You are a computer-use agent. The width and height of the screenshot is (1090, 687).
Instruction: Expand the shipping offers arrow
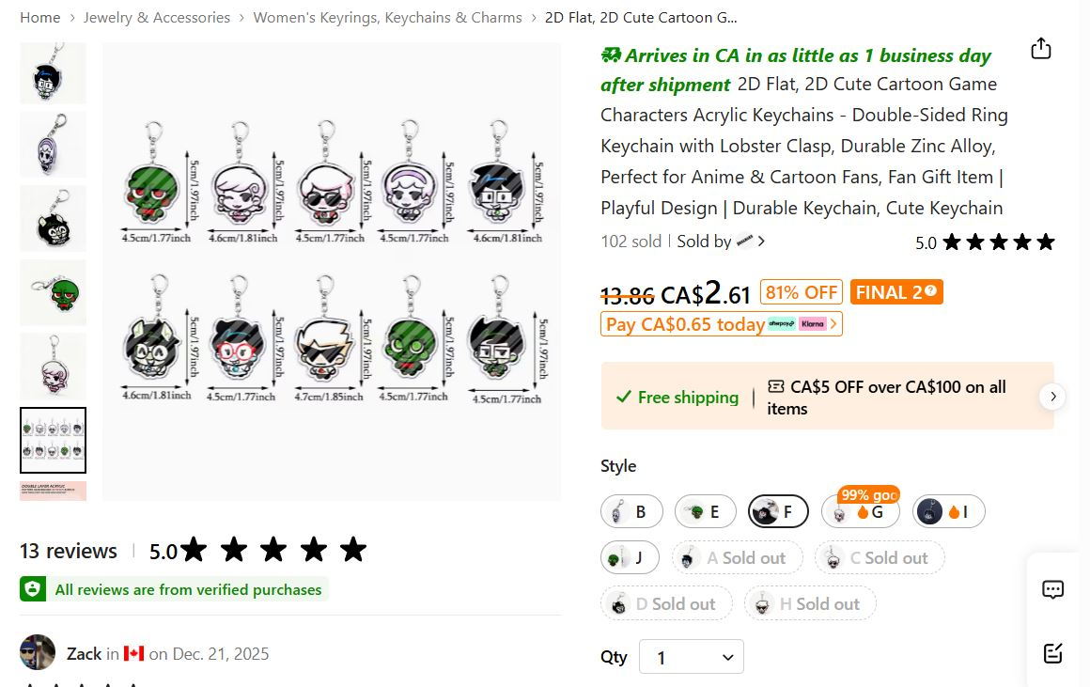(x=1052, y=397)
